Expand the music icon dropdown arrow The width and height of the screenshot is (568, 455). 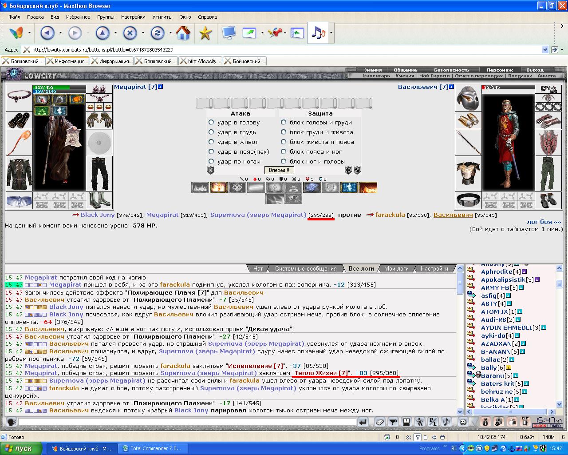tap(331, 33)
